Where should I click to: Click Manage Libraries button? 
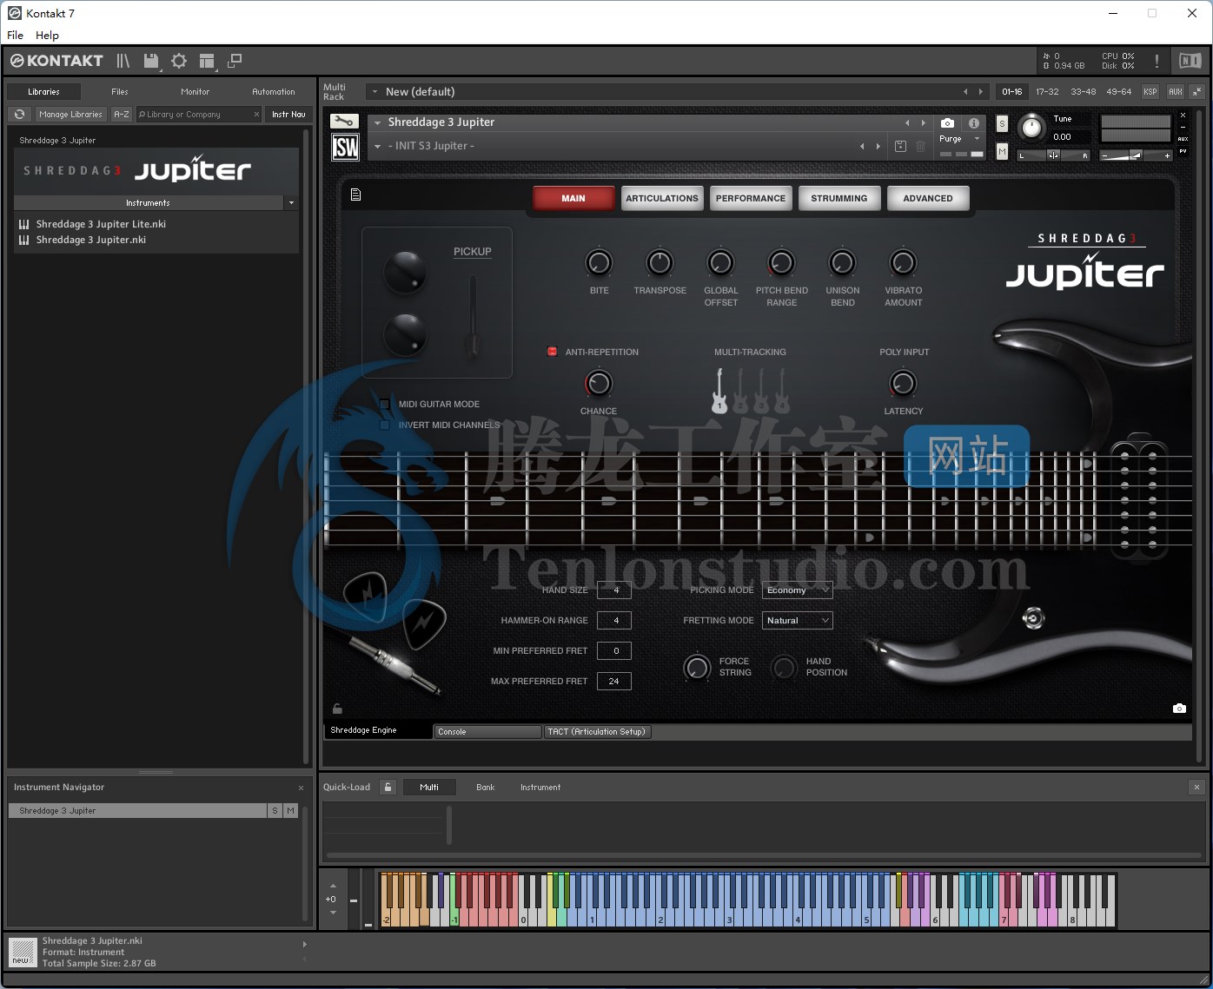[x=70, y=114]
